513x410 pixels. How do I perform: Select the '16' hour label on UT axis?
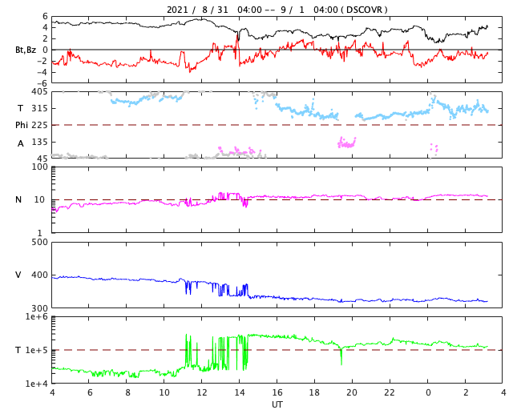[277, 392]
